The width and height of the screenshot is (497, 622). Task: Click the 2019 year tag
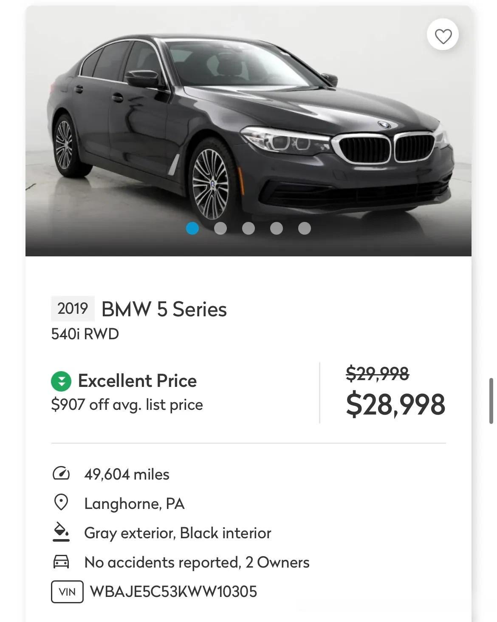(73, 309)
